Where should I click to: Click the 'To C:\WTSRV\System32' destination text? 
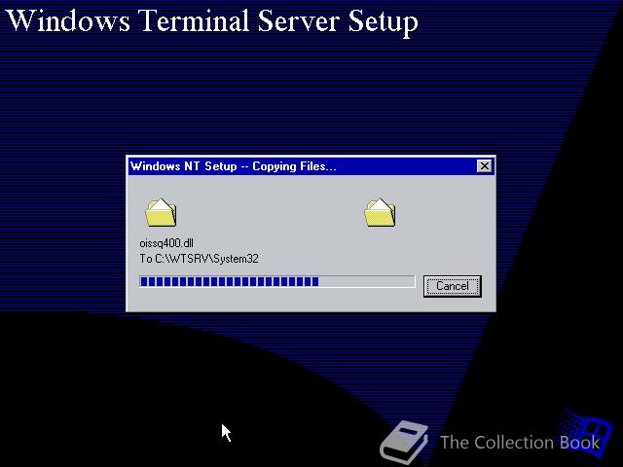(x=199, y=259)
